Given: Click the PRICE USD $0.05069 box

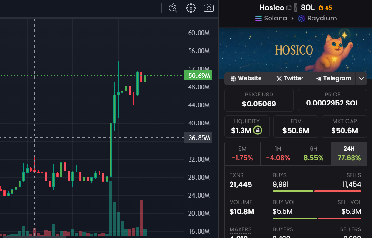Looking at the screenshot, I should point(259,100).
